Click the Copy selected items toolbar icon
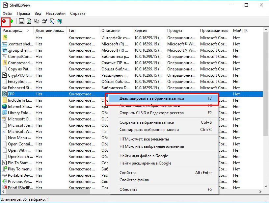The image size is (269, 203). (37, 21)
